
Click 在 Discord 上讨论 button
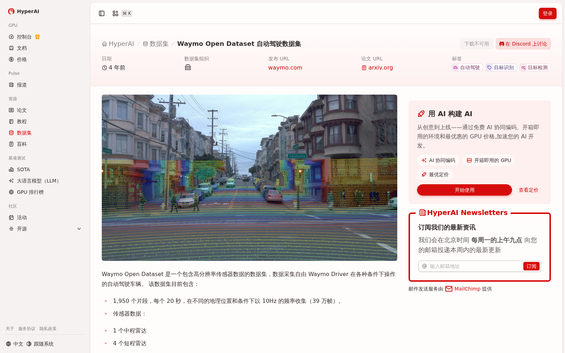point(523,44)
